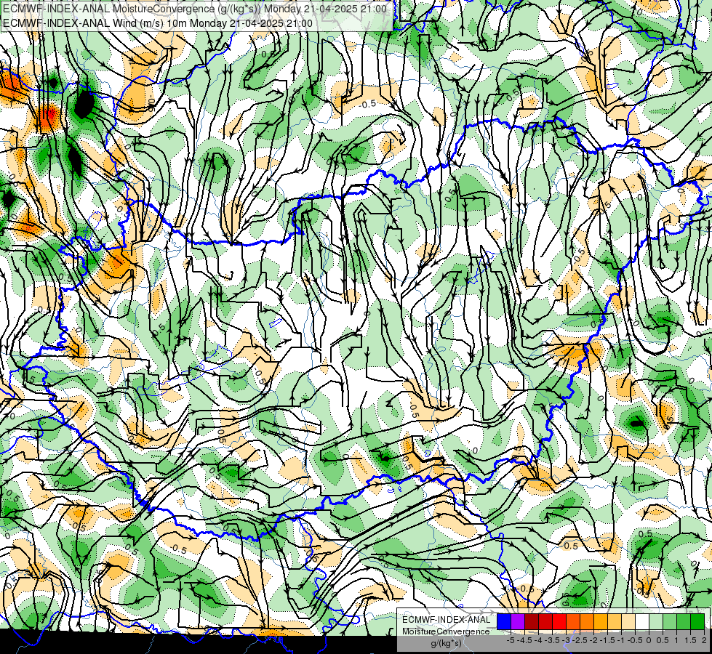The height and width of the screenshot is (654, 712).
Task: Click the MoistureConvergence label in the legend box
Action: coord(446,631)
